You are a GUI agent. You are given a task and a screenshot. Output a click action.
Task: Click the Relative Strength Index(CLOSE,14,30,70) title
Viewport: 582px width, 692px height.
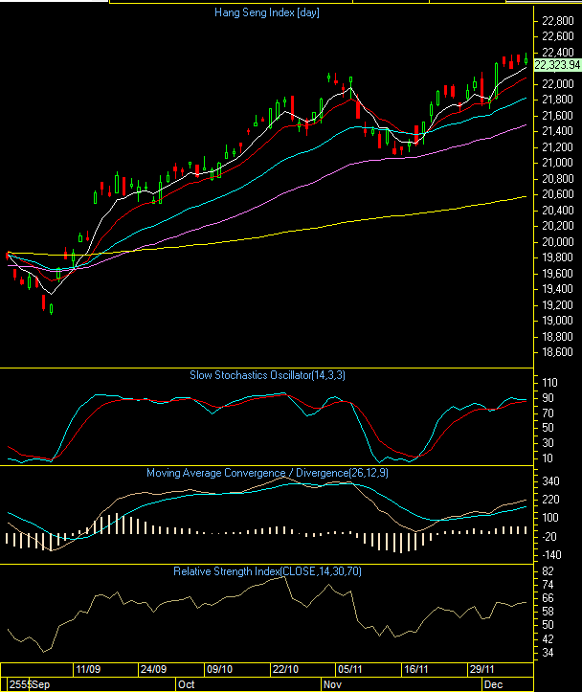click(x=267, y=571)
